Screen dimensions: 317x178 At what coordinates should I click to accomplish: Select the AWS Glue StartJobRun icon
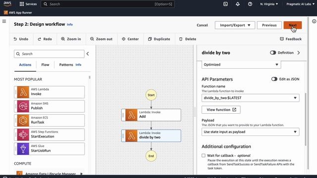coord(23,149)
